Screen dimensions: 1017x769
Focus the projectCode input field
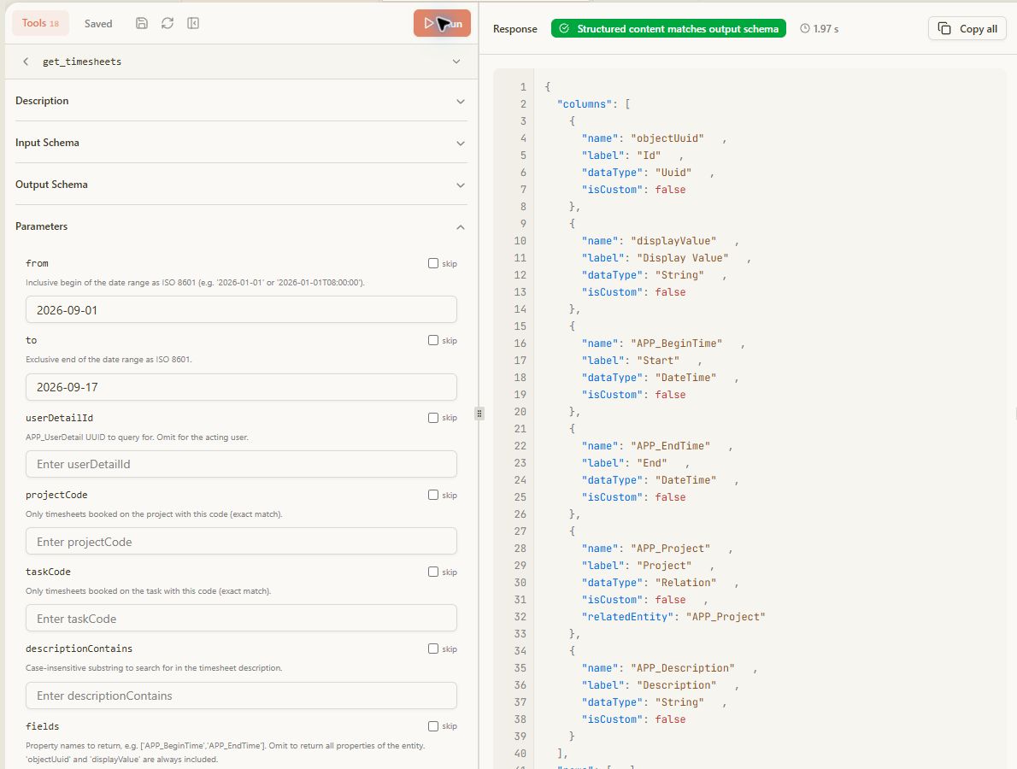point(241,542)
